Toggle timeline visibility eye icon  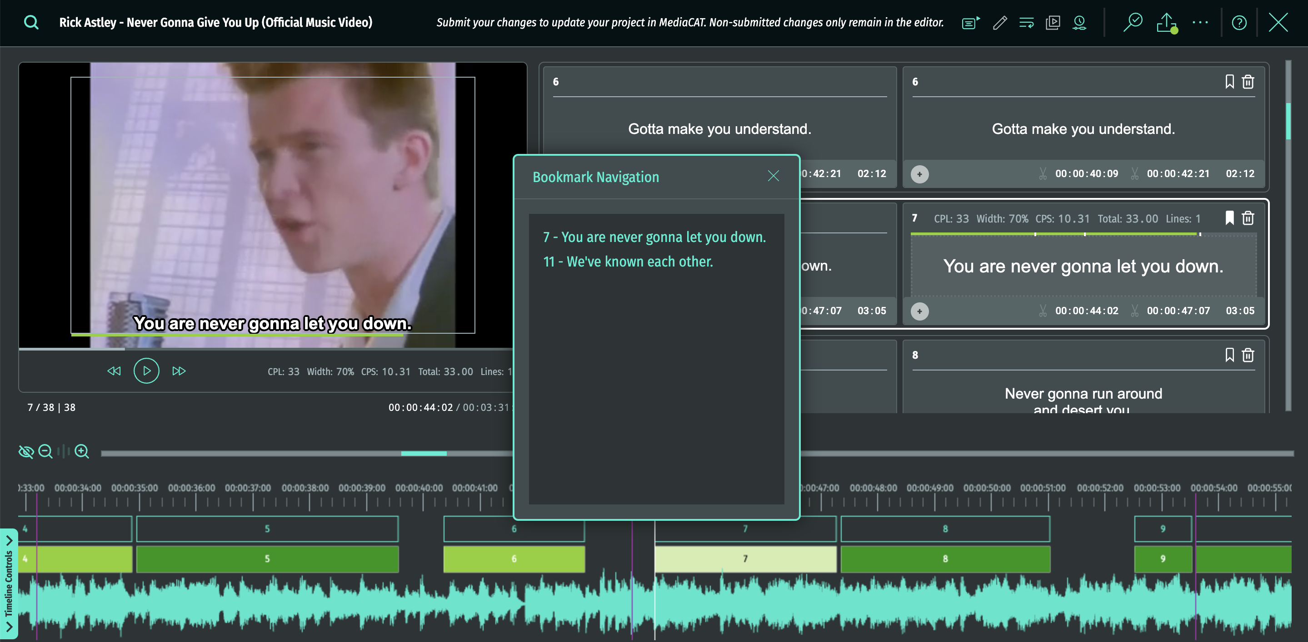(25, 451)
